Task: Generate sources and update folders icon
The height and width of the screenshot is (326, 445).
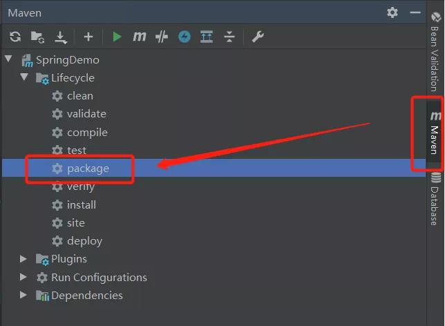Action: [x=37, y=37]
